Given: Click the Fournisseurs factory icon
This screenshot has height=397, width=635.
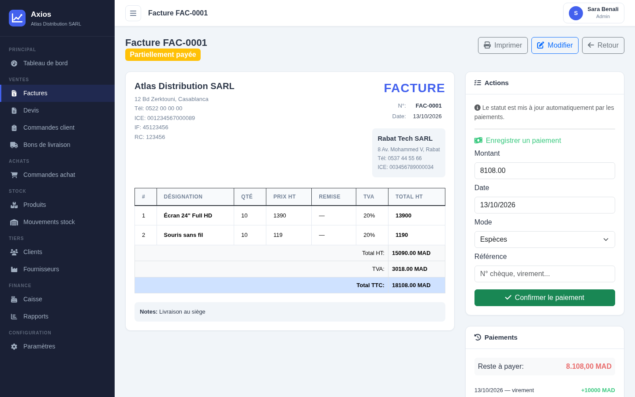Looking at the screenshot, I should tap(14, 269).
